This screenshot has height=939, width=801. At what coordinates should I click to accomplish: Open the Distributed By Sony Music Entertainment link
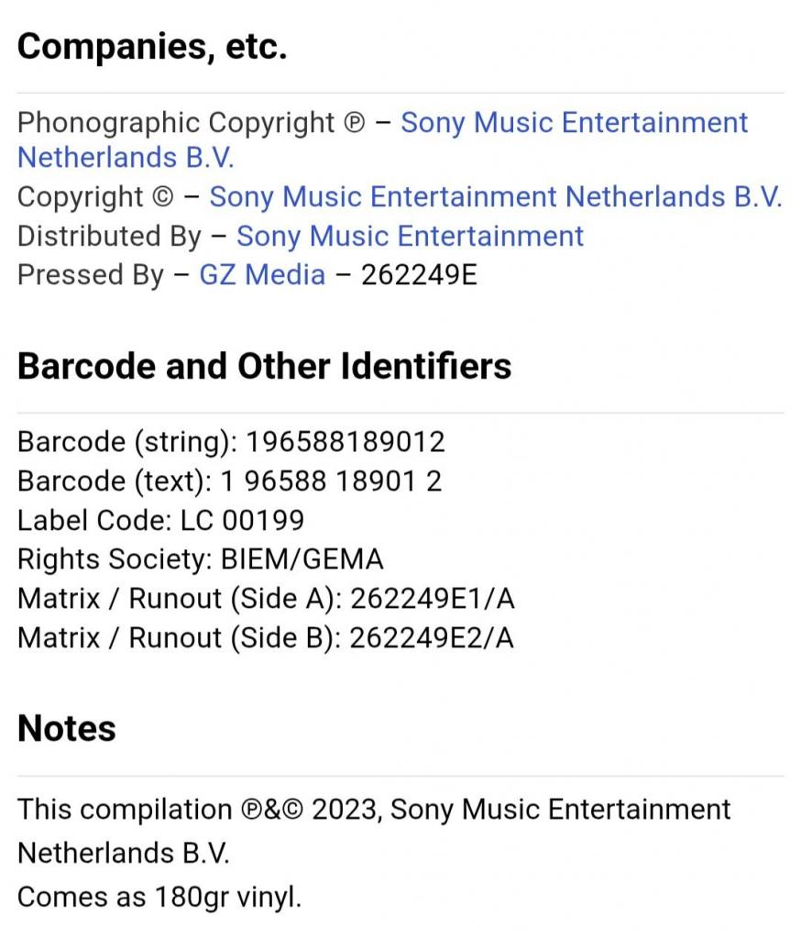(410, 236)
